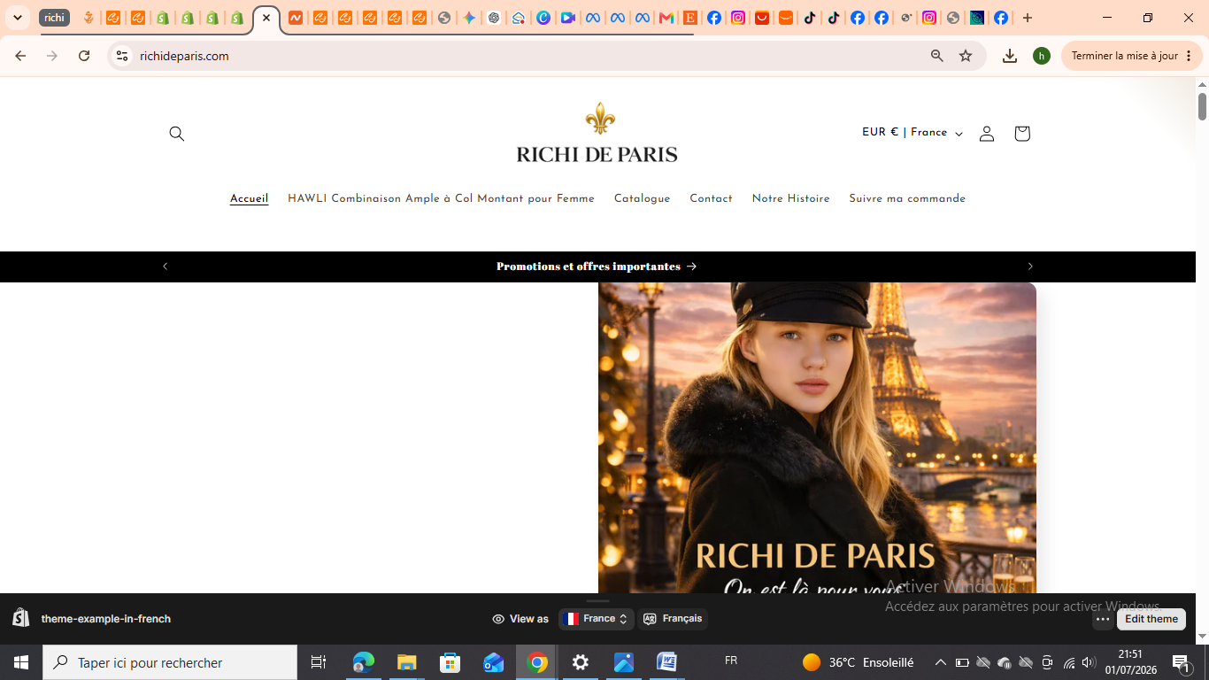
Task: Open the three-dot more options in preview bar
Action: click(1103, 619)
